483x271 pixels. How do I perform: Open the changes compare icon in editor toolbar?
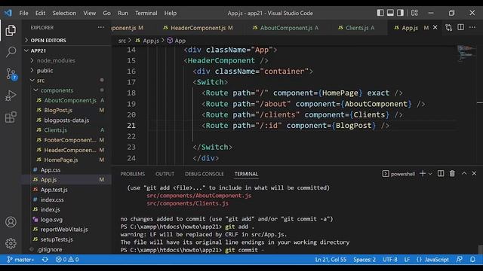coord(449,28)
